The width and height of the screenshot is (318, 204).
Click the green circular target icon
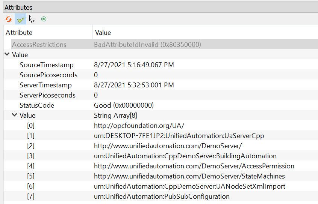tap(44, 19)
